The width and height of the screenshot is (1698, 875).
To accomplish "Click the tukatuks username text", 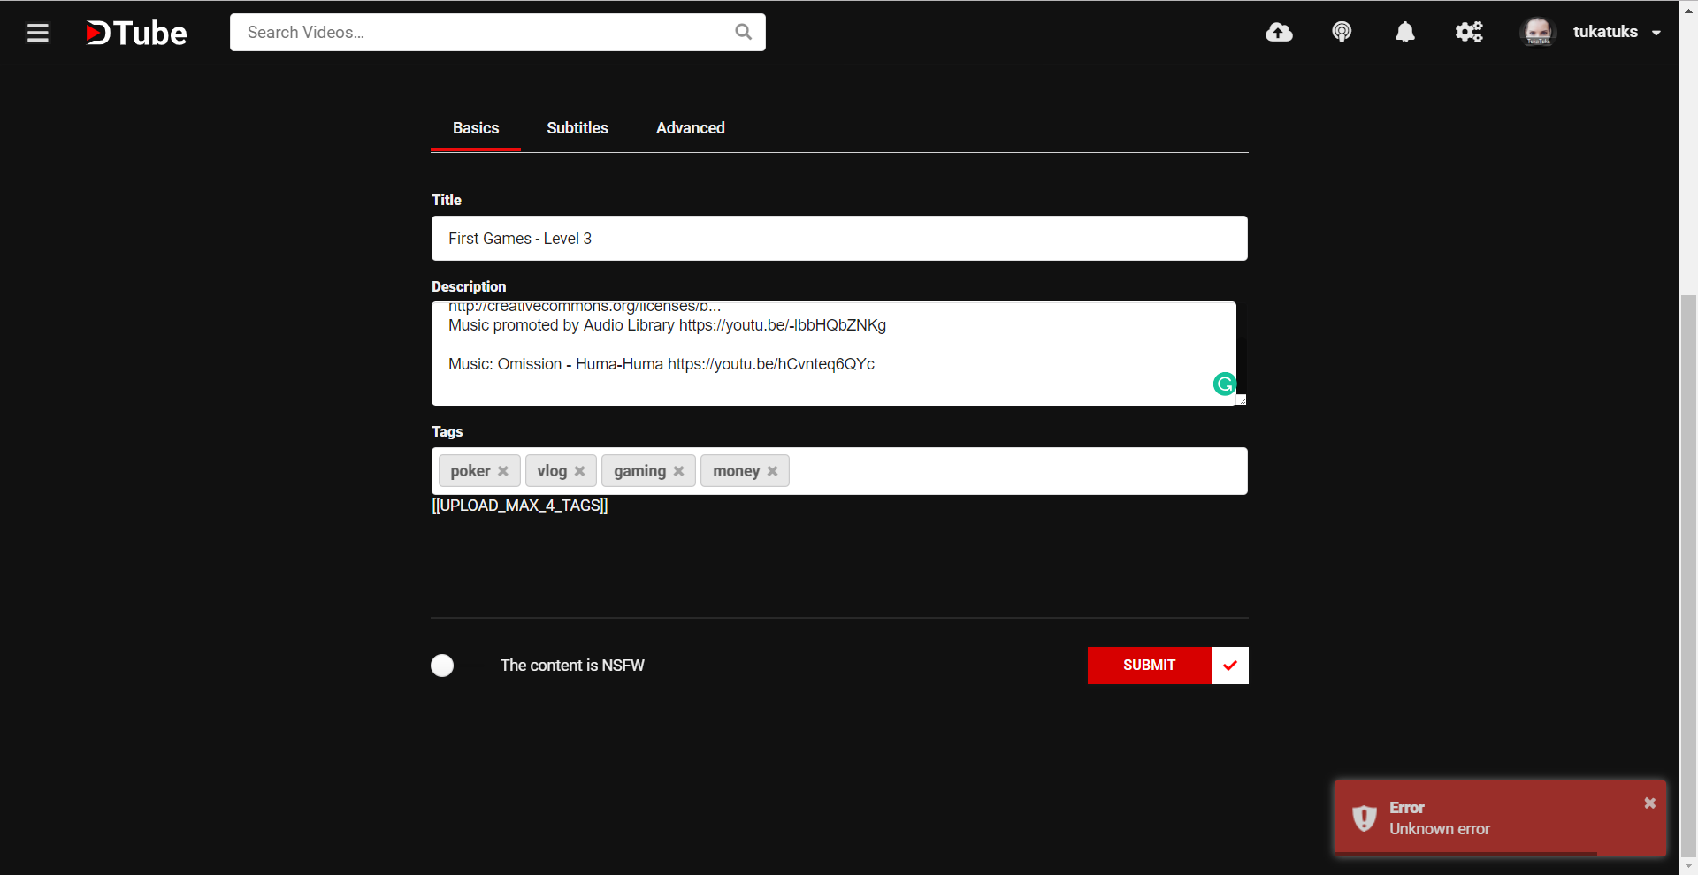I will pyautogui.click(x=1605, y=32).
